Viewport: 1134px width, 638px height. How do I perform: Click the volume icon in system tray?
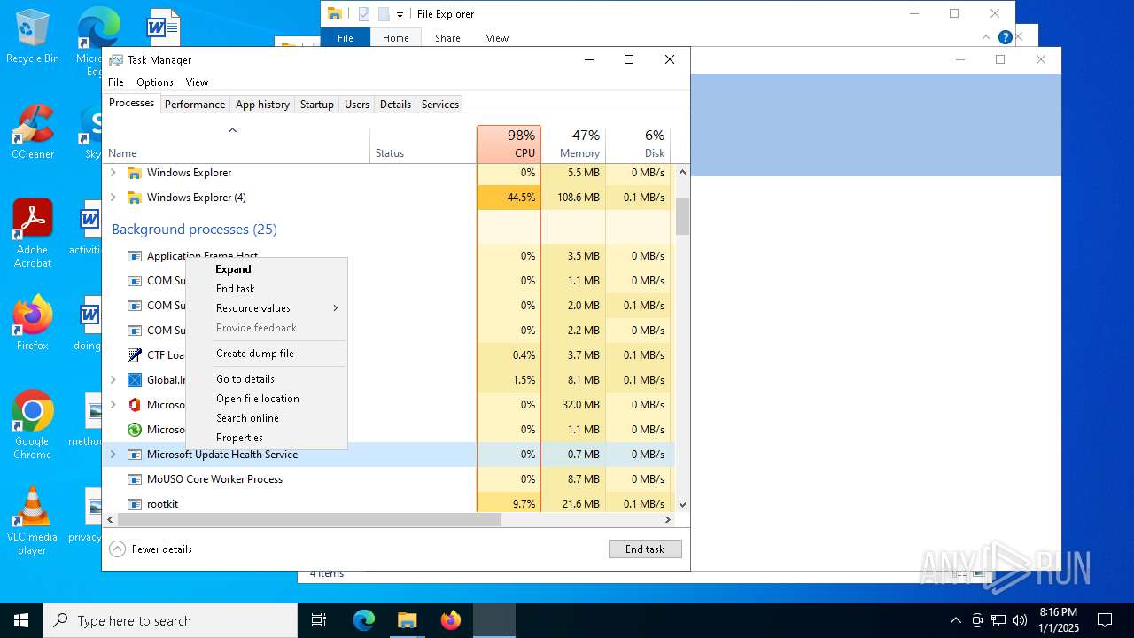point(1020,620)
